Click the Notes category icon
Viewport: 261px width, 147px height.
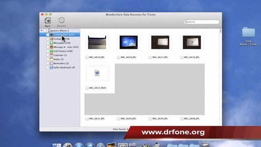pyautogui.click(x=51, y=59)
